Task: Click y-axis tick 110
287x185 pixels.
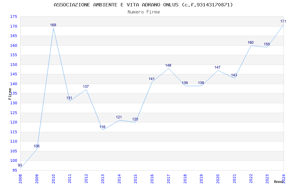Action: point(14,141)
